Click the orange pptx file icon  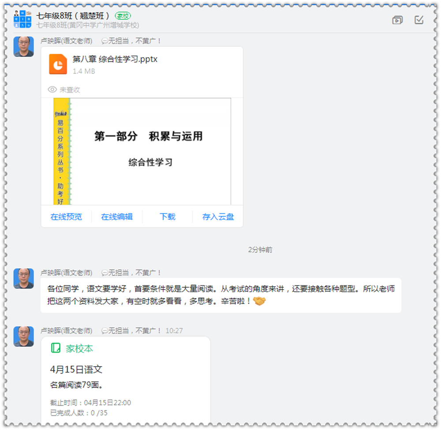pos(58,64)
